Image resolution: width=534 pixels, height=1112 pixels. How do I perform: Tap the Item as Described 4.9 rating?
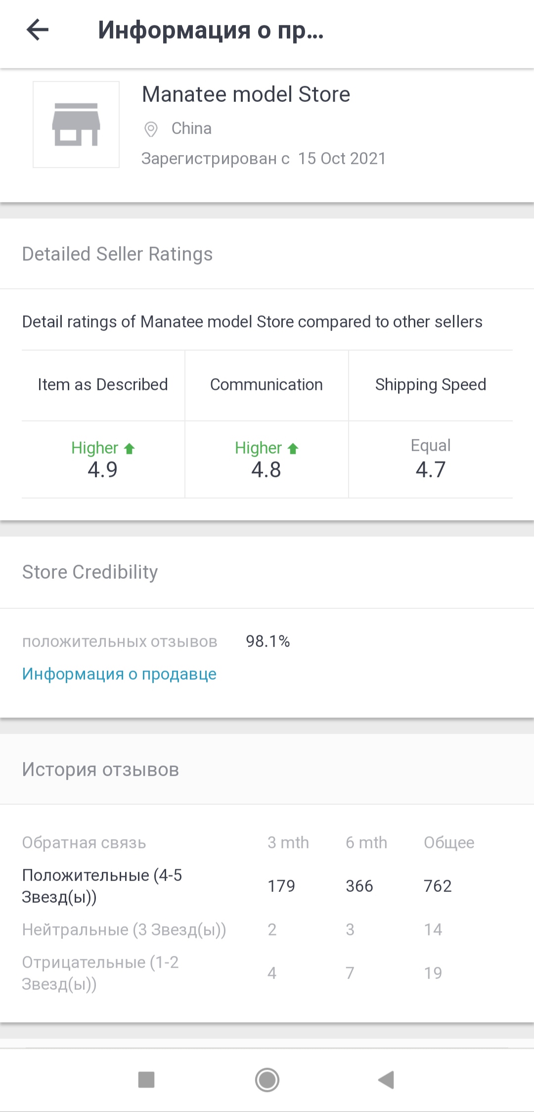tap(102, 469)
